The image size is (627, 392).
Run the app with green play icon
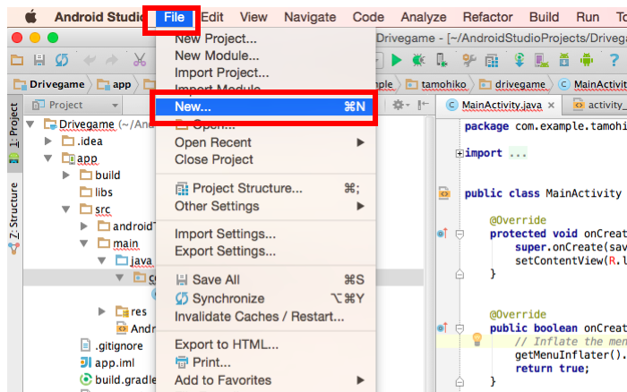tap(396, 60)
